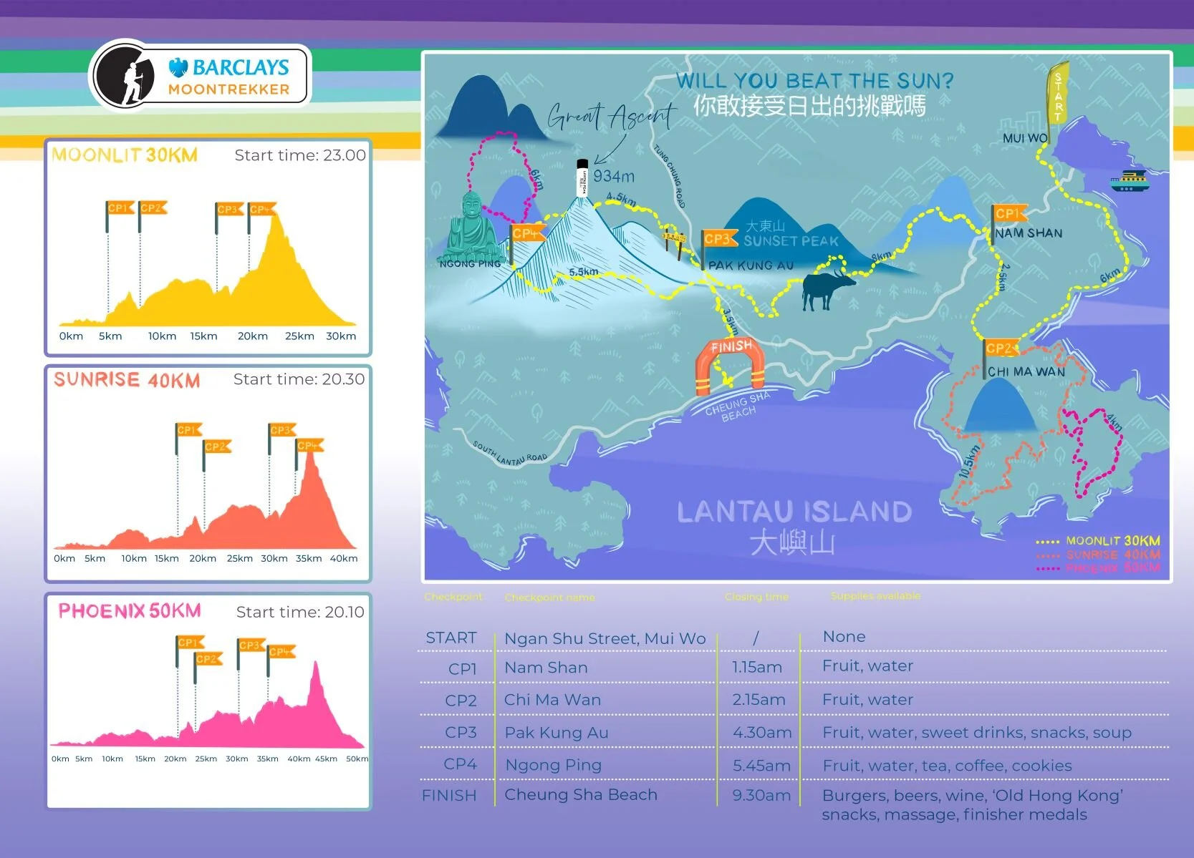Click the 'Great Ascent' handwritten label

[612, 116]
